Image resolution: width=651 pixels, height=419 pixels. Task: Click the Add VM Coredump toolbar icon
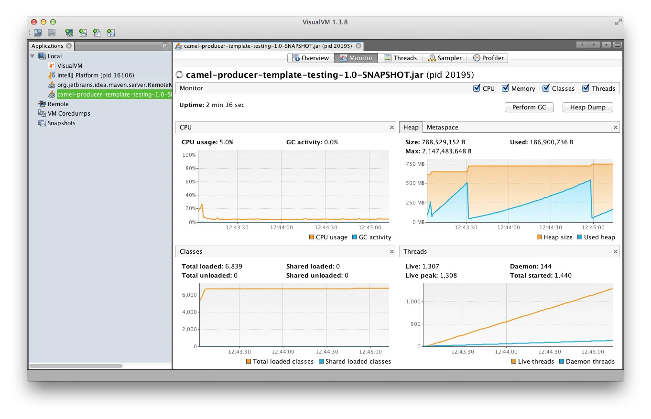[97, 33]
